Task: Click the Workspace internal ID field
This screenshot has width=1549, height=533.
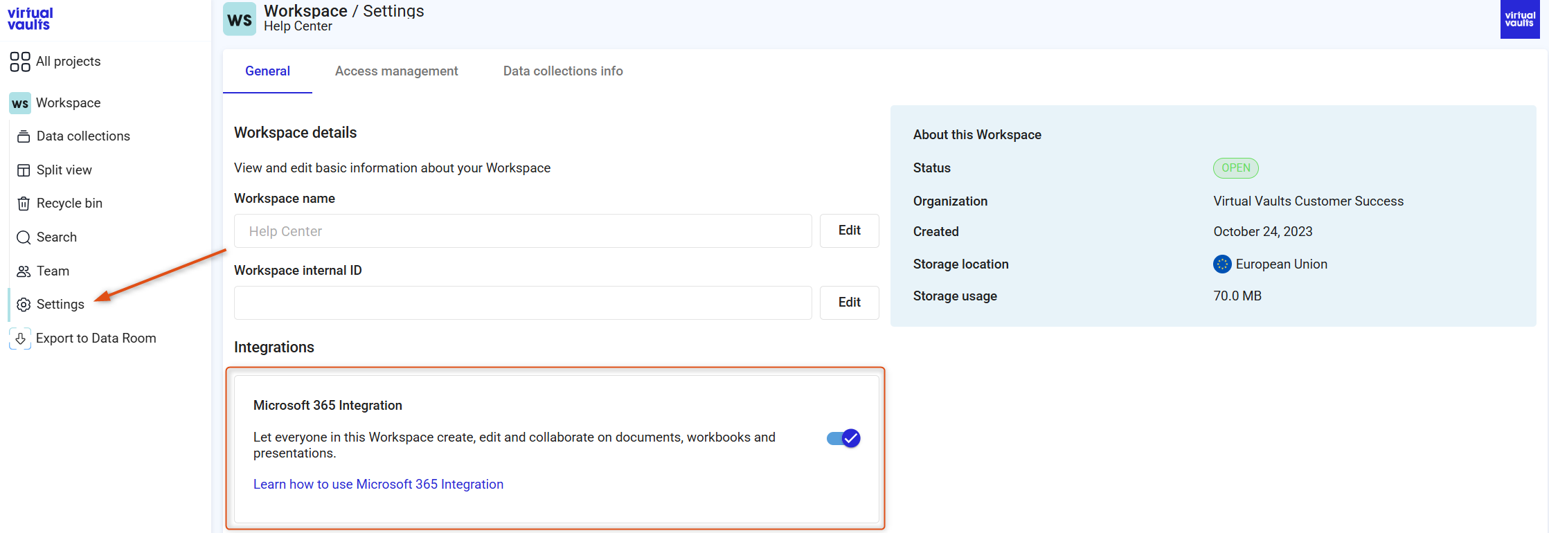Action: tap(523, 303)
